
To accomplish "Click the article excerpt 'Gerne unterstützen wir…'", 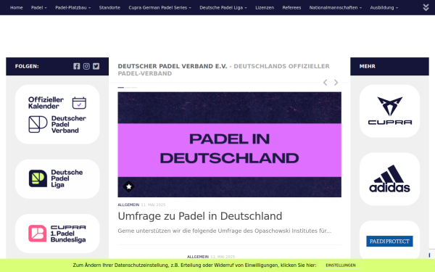I will point(225,231).
